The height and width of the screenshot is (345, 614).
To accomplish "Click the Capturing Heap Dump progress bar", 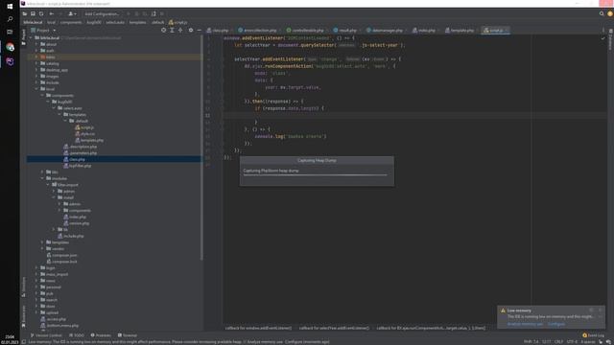I will click(x=316, y=175).
